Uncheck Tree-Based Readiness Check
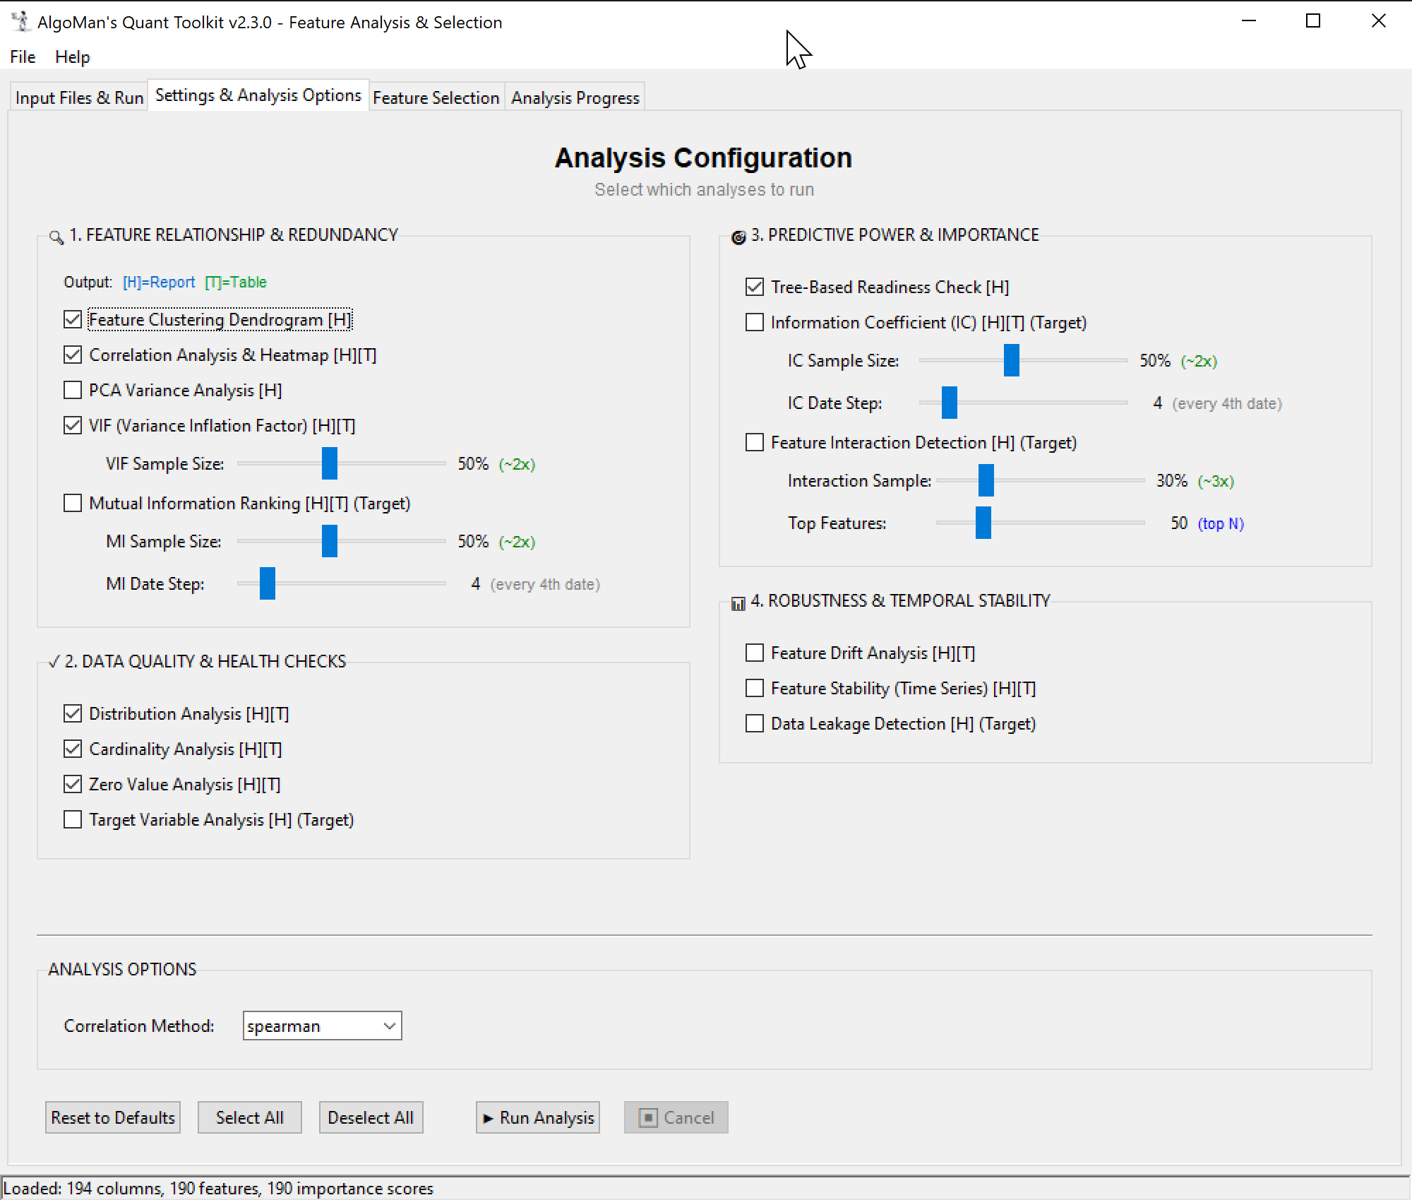 (755, 287)
